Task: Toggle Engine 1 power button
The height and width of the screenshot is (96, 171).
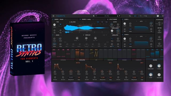Action: tap(53, 19)
